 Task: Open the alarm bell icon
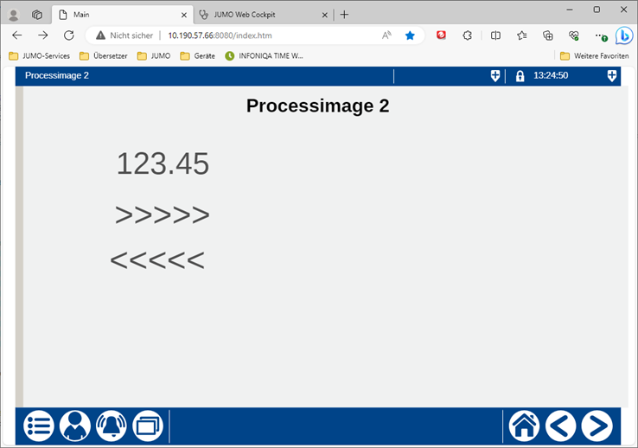[112, 426]
